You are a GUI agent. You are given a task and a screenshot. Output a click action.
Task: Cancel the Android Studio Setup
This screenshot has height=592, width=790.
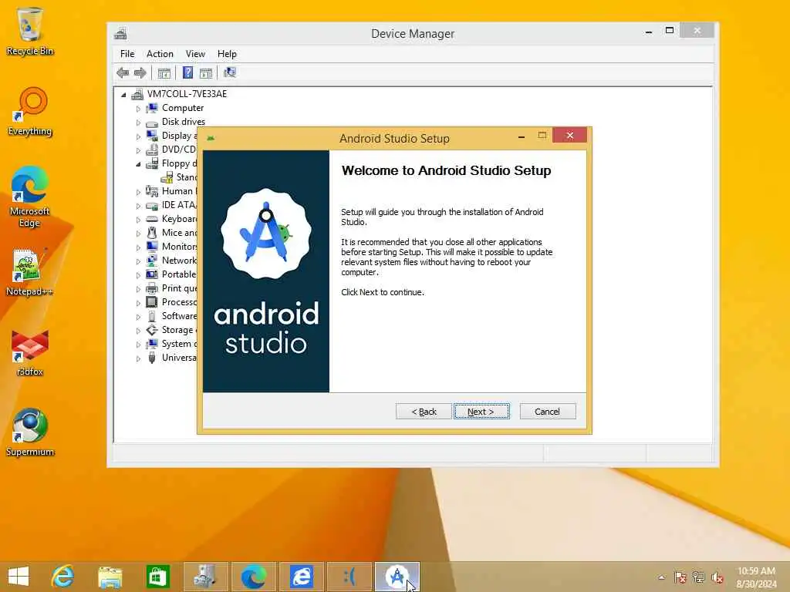[x=548, y=412]
